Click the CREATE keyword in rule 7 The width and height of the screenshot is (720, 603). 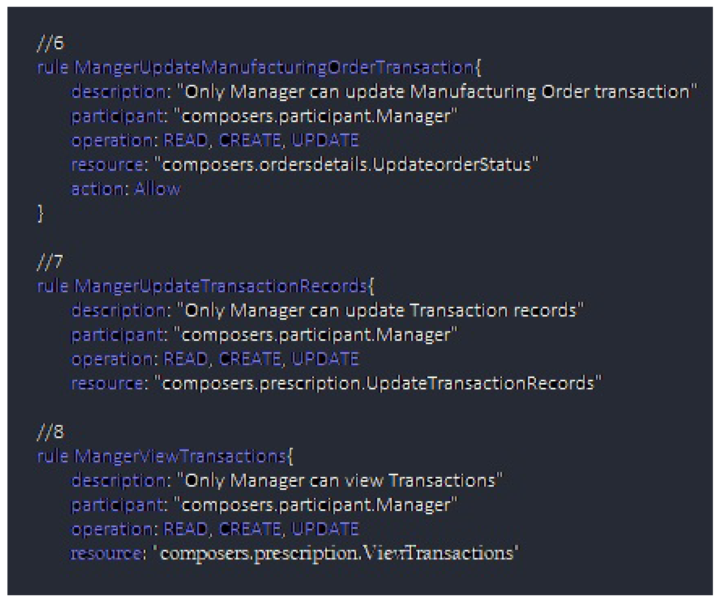pyautogui.click(x=250, y=359)
